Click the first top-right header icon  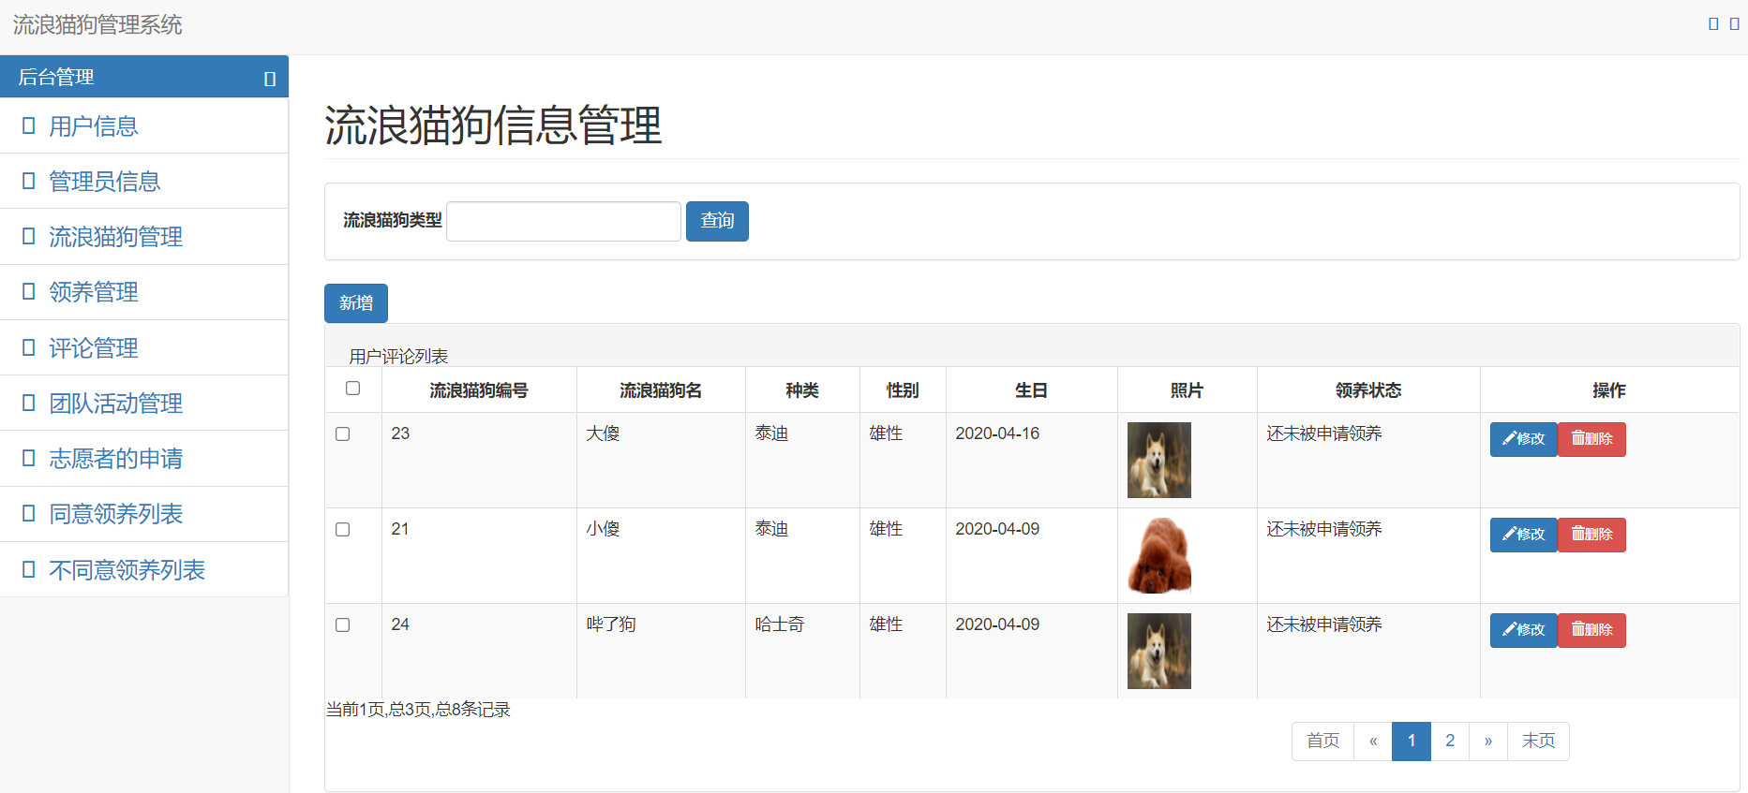pyautogui.click(x=1713, y=24)
